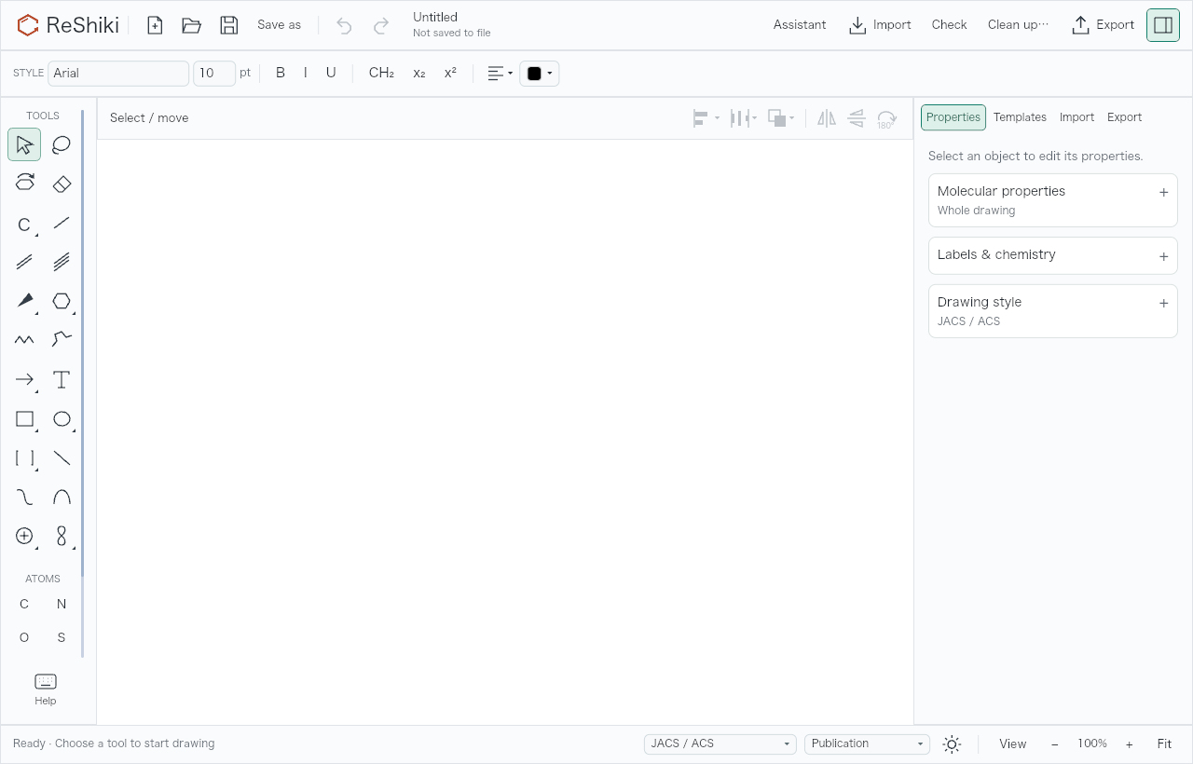Select the plus charge tool
This screenshot has width=1193, height=764.
24,536
